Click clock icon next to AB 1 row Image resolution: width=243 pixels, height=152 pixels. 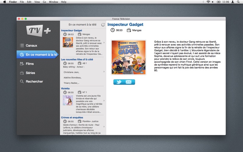(65, 63)
